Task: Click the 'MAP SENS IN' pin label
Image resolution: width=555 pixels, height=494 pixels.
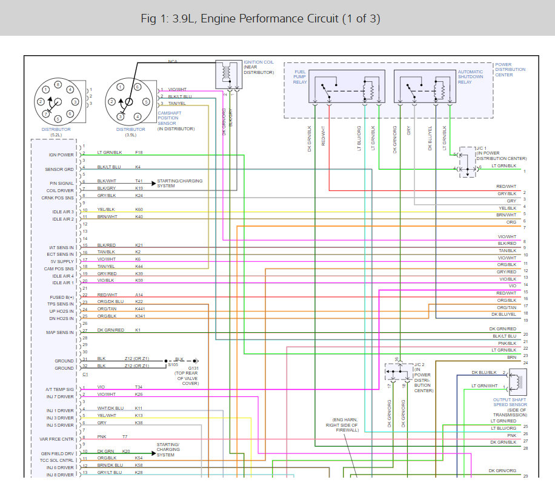Action: 60,333
